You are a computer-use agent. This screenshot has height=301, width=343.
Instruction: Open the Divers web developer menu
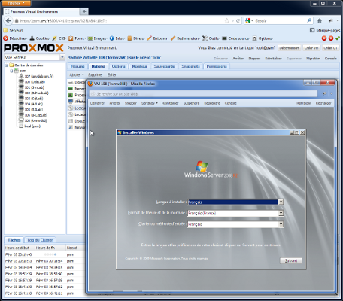pos(136,38)
